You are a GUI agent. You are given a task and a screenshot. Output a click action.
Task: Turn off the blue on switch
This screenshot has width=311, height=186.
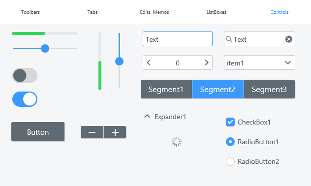pos(25,99)
